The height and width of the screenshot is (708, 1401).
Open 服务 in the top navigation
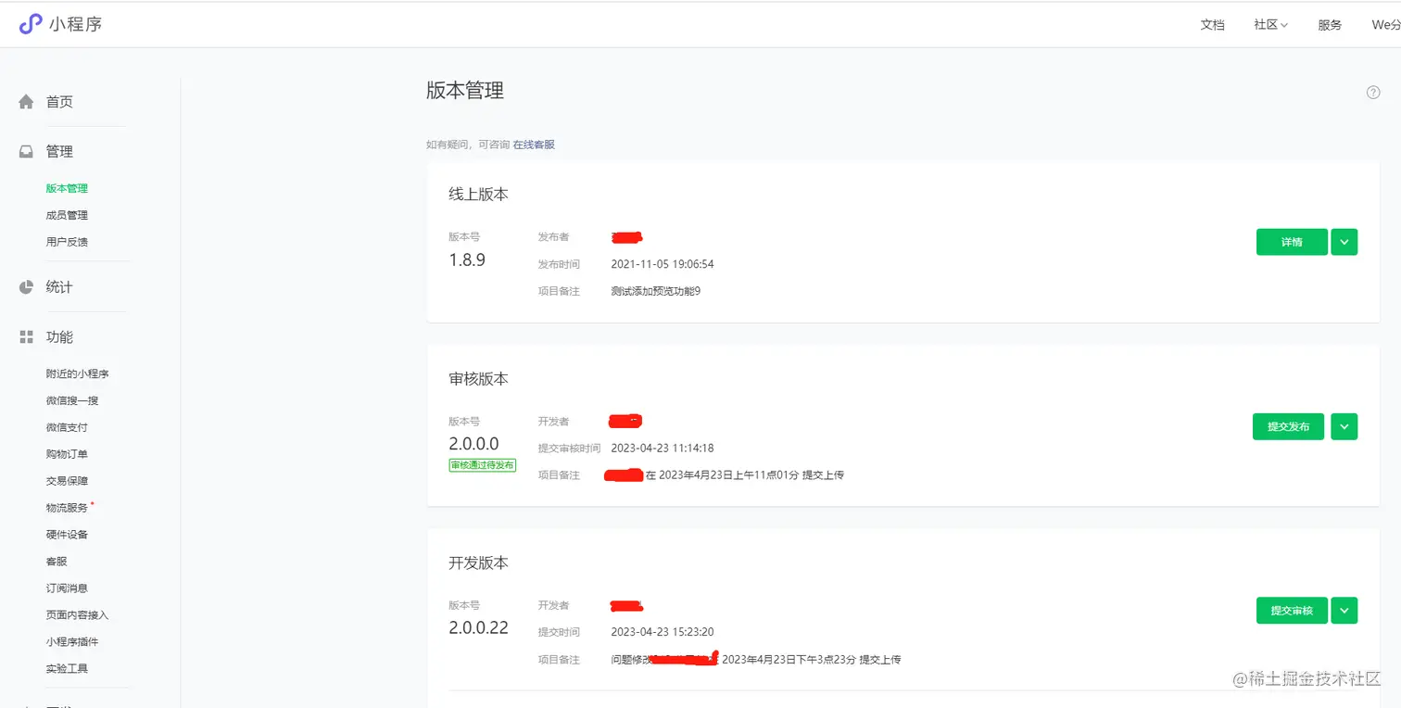(1330, 25)
